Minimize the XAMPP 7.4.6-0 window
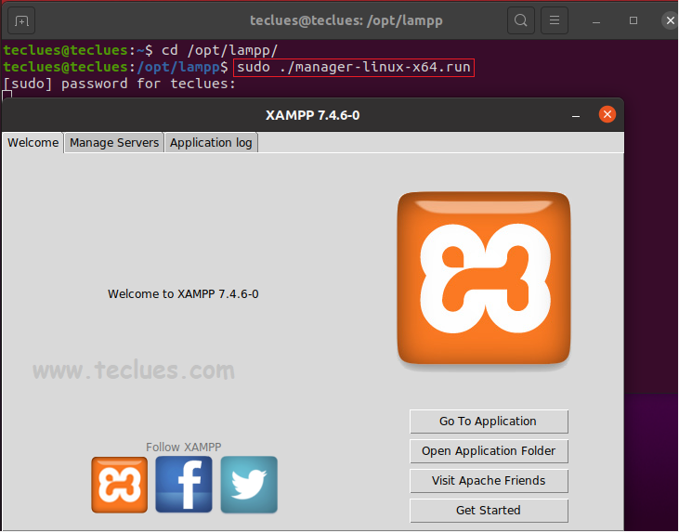This screenshot has height=532, width=679. pyautogui.click(x=576, y=115)
